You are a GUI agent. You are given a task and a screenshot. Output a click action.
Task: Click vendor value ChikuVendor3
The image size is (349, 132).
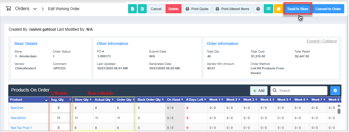25,68
